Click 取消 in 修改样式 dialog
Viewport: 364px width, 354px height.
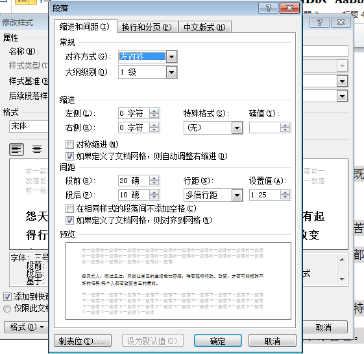(324, 327)
